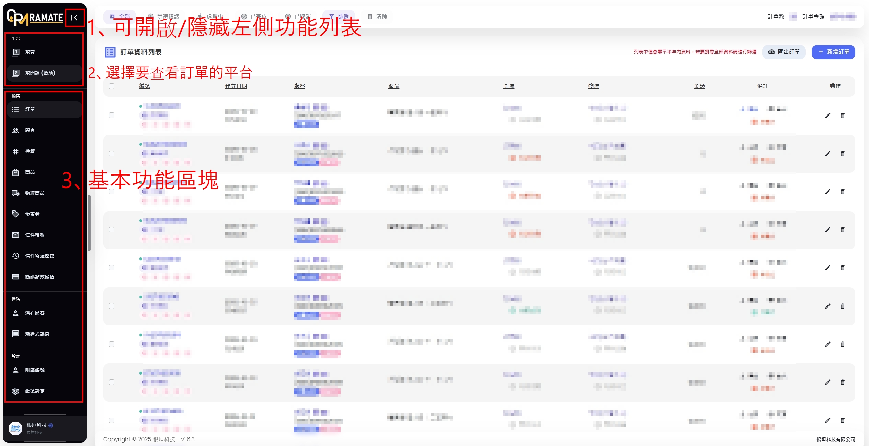Tick the select-all checkbox in the table header

click(x=112, y=86)
